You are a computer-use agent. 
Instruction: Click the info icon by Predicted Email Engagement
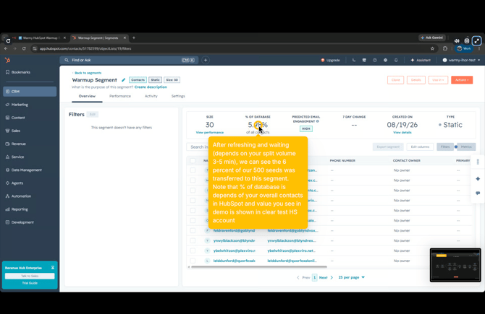318,121
